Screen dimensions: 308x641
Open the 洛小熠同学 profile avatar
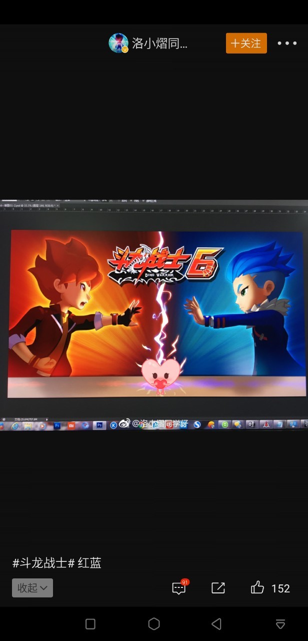click(x=119, y=43)
